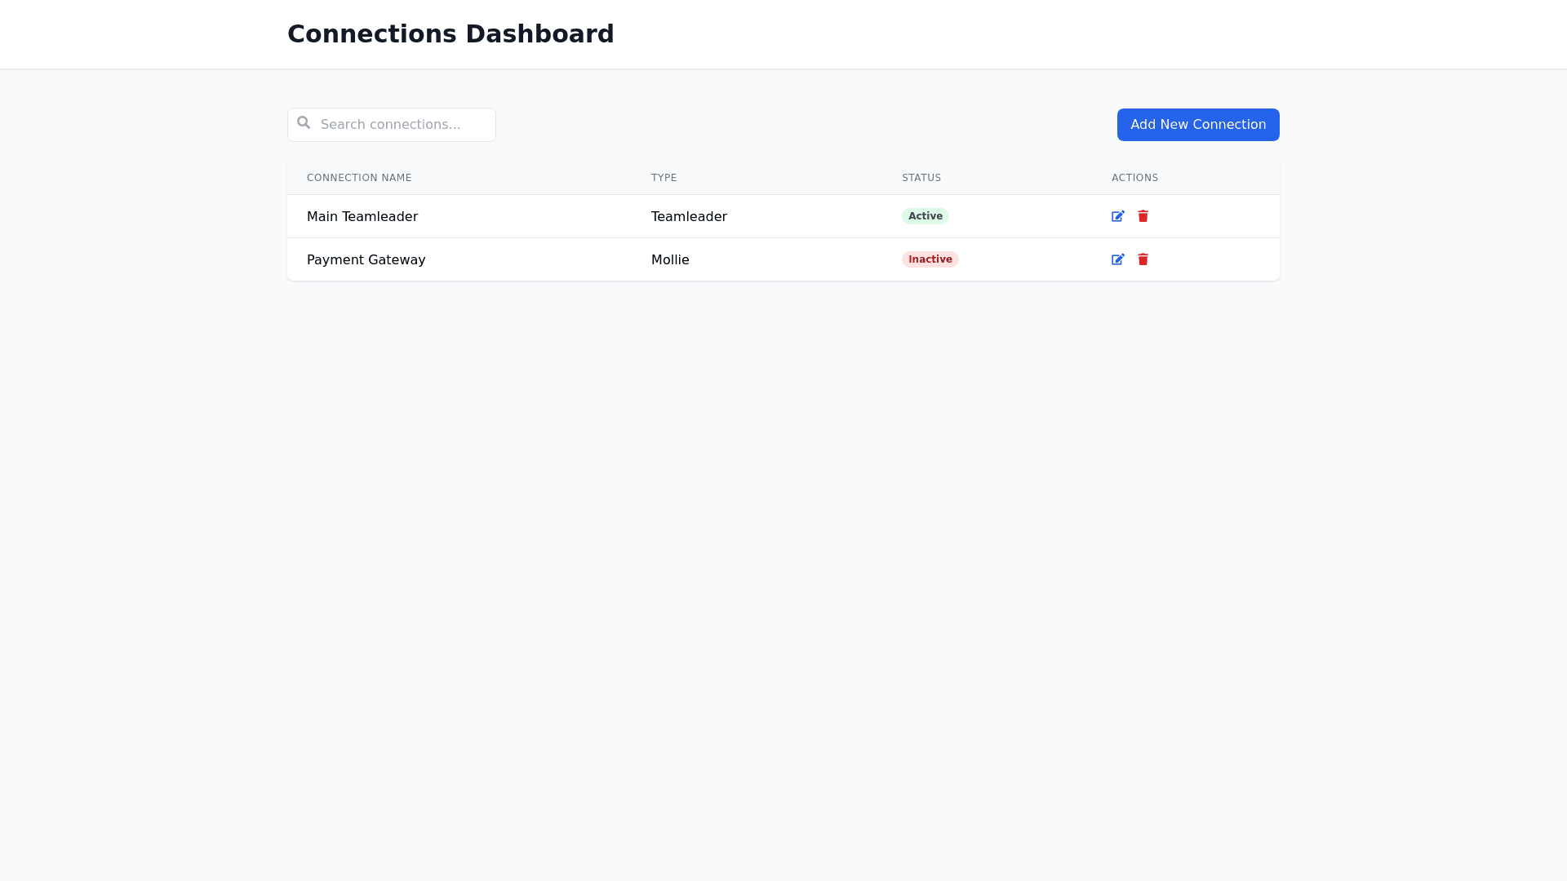This screenshot has height=881, width=1567.
Task: Click the Connection Name column header
Action: tap(359, 178)
